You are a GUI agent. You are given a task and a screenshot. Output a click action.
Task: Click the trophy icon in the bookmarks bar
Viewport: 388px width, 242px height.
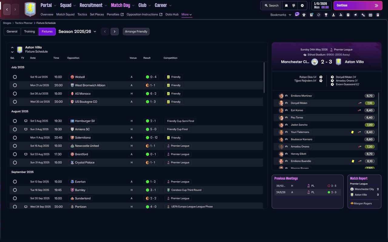coord(326,15)
